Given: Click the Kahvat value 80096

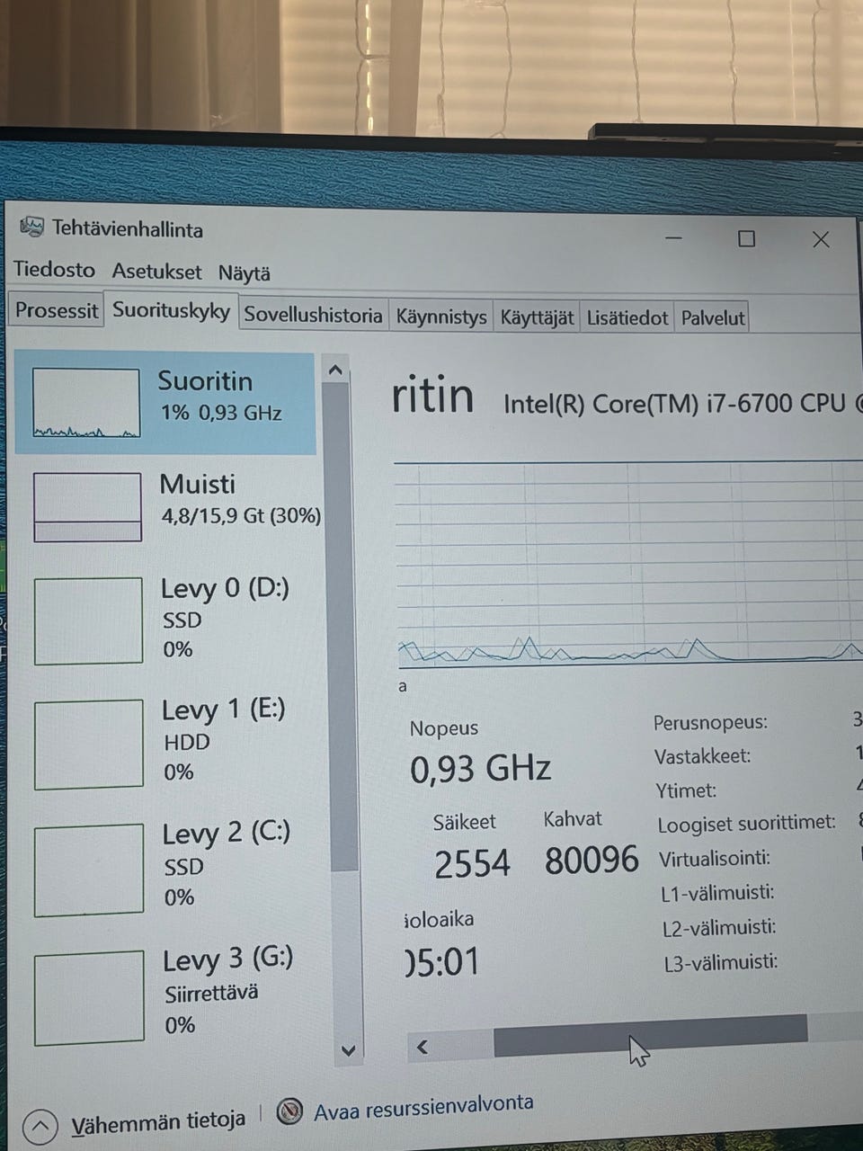Looking at the screenshot, I should 592,861.
